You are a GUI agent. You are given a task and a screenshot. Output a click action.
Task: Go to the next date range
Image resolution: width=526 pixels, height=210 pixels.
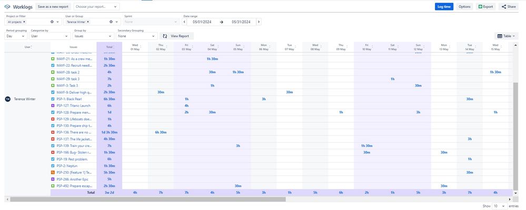click(259, 22)
